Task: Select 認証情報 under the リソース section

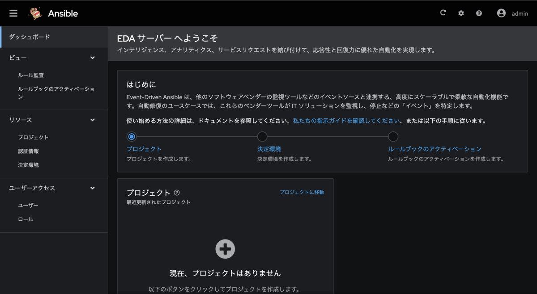Action: pos(28,151)
